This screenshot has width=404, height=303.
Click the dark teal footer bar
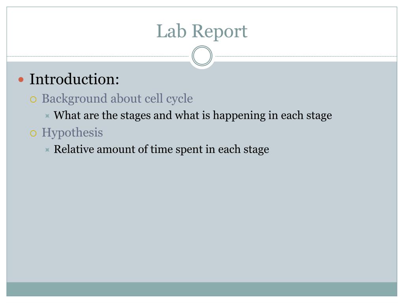202,289
